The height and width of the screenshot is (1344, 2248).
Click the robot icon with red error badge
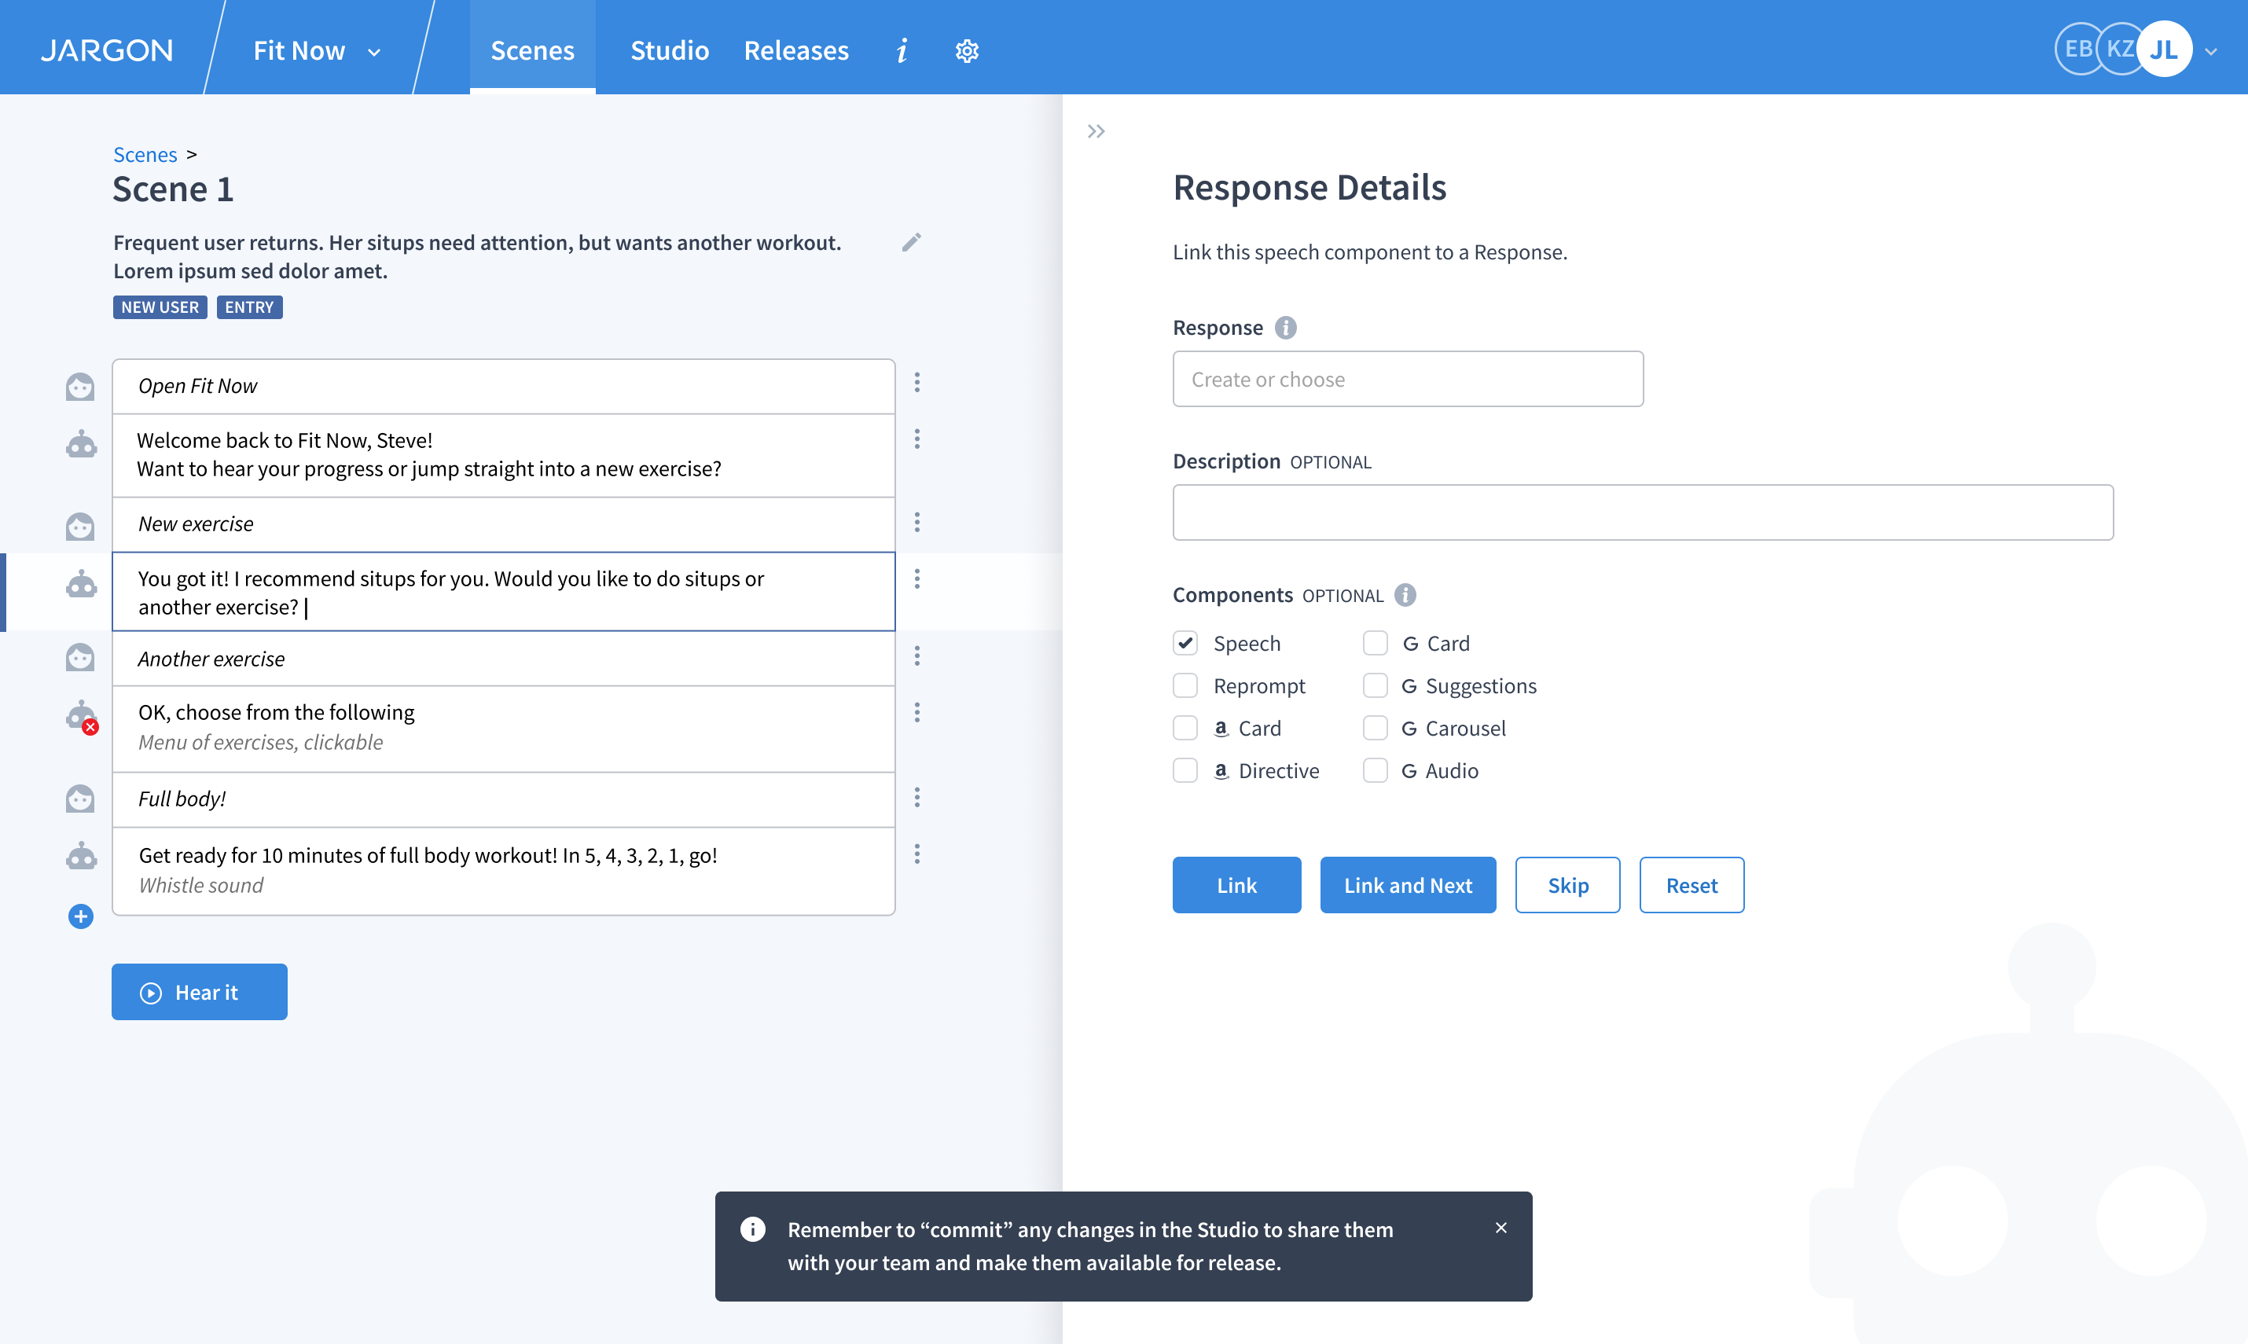[82, 716]
